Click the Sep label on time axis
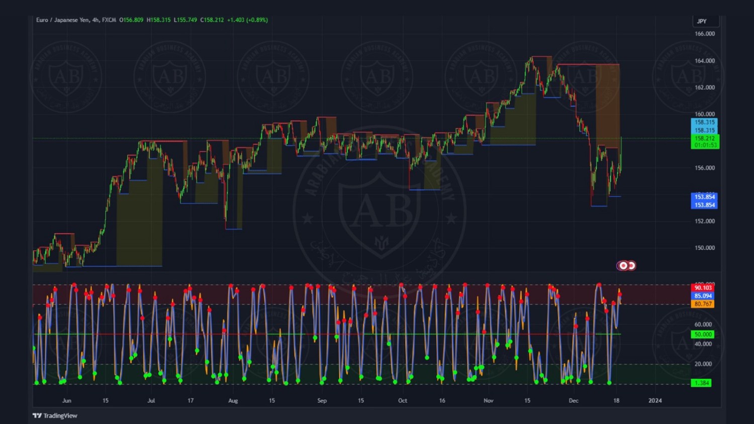The height and width of the screenshot is (424, 754). (x=322, y=400)
